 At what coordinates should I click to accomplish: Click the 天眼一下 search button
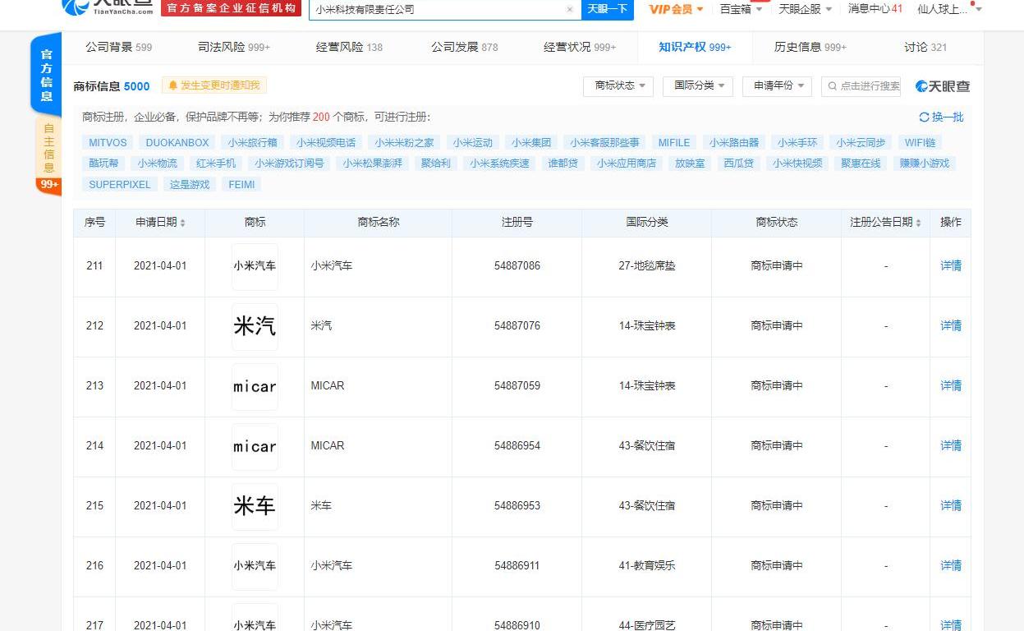(x=608, y=9)
